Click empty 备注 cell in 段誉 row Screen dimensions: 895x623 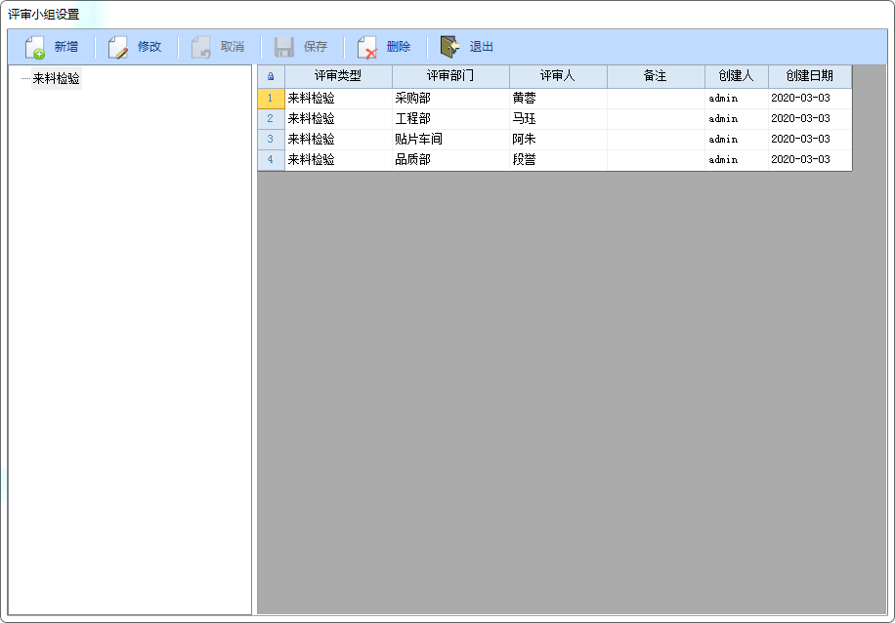(x=656, y=160)
